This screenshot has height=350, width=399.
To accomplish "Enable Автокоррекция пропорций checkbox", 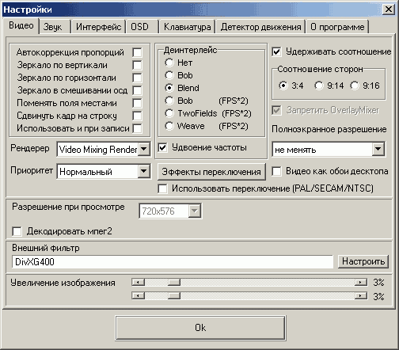I will click(137, 52).
